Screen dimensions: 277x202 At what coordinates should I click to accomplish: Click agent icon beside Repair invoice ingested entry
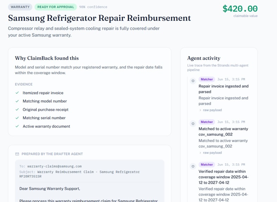[193, 81]
